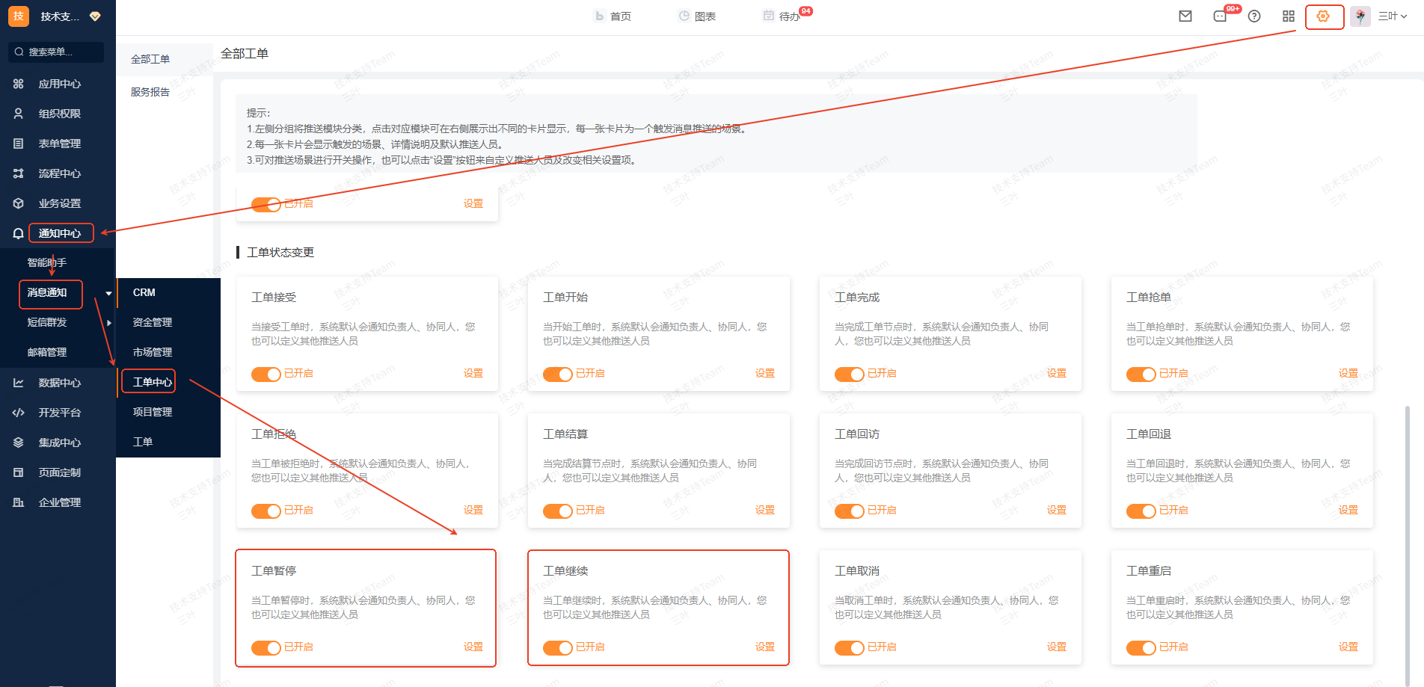Image resolution: width=1424 pixels, height=687 pixels.
Task: Open 设置 for the 工单继续 card
Action: 764,647
